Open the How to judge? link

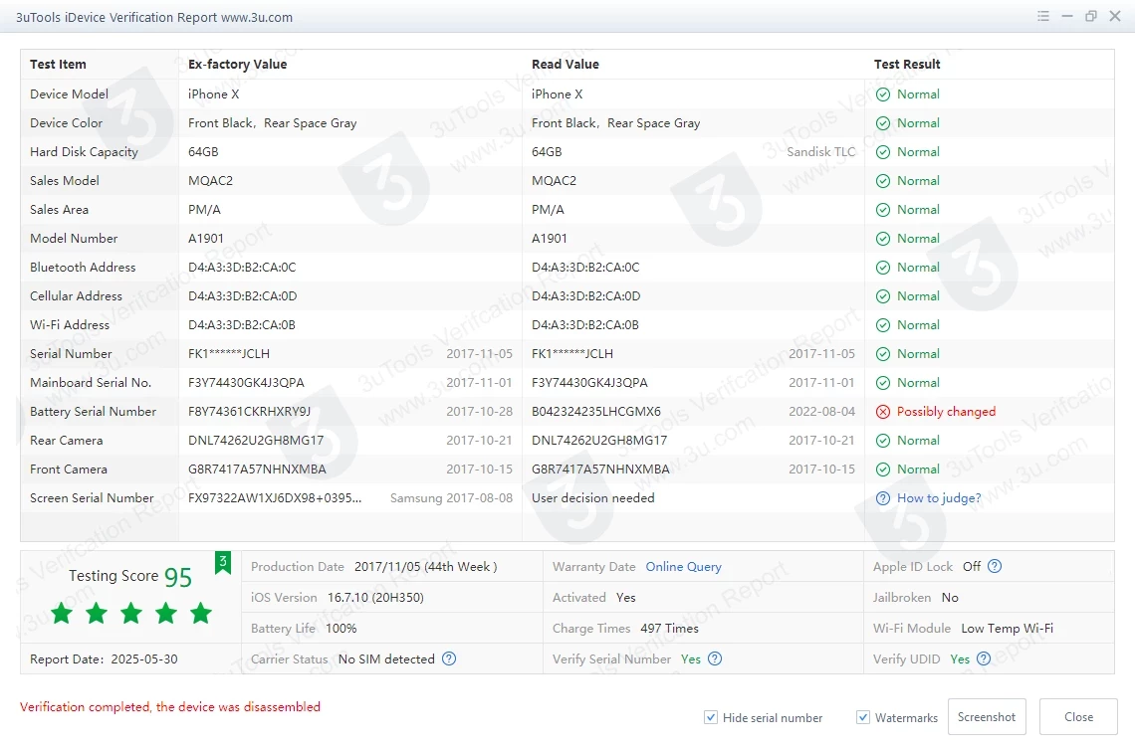tap(939, 498)
